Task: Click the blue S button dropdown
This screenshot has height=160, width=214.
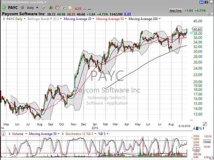Action: click(x=201, y=2)
